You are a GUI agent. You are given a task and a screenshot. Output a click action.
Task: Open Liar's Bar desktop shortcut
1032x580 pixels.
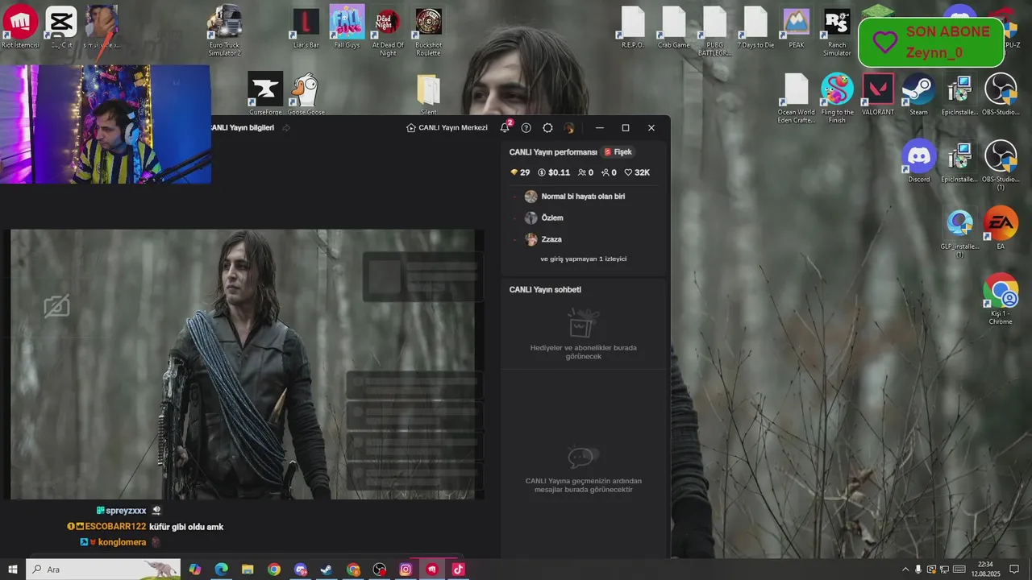pyautogui.click(x=306, y=27)
